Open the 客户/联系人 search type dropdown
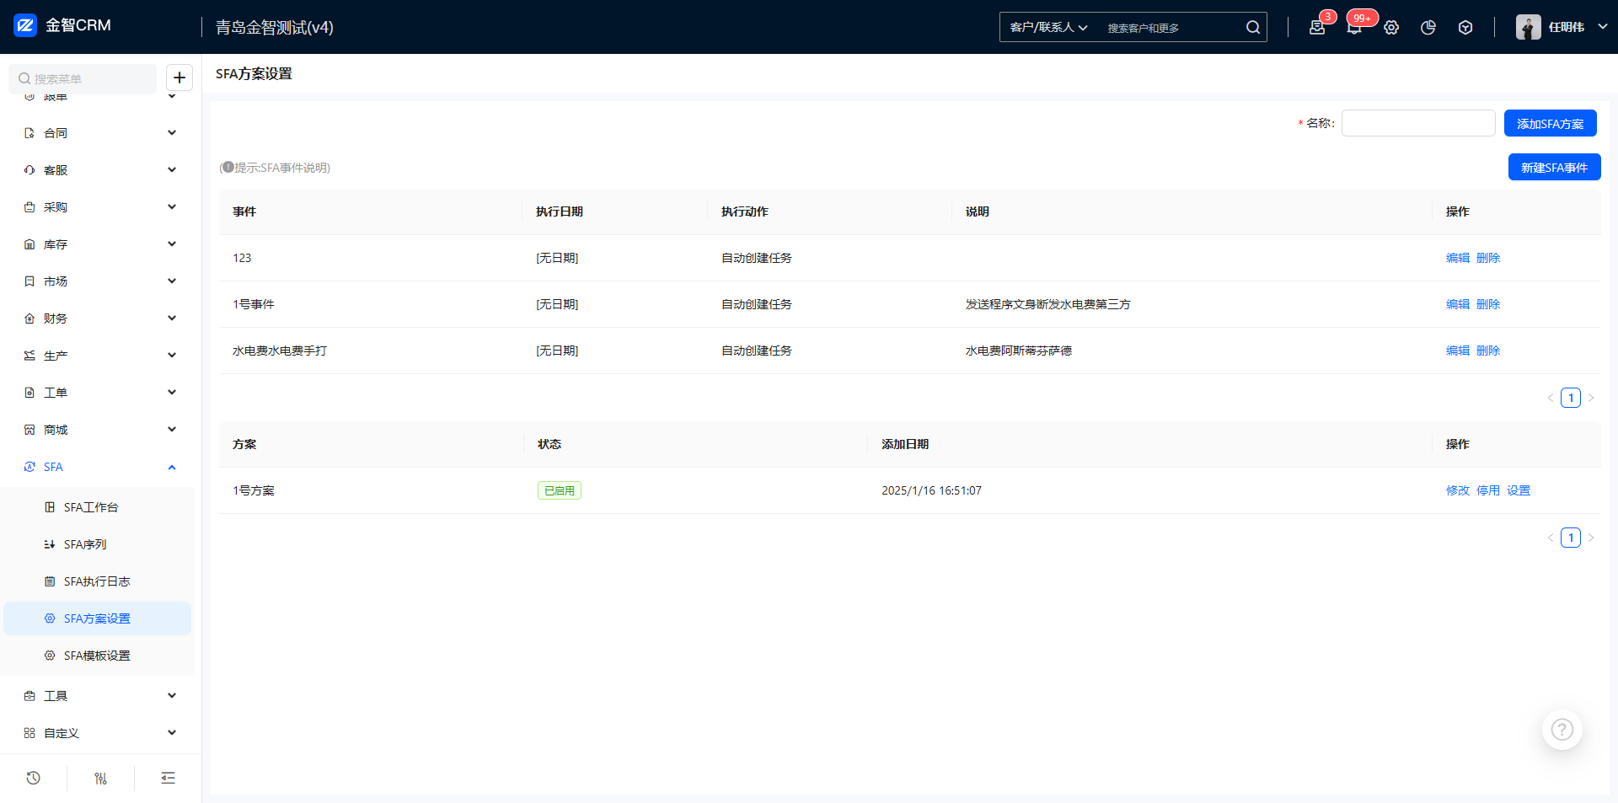 click(1048, 27)
